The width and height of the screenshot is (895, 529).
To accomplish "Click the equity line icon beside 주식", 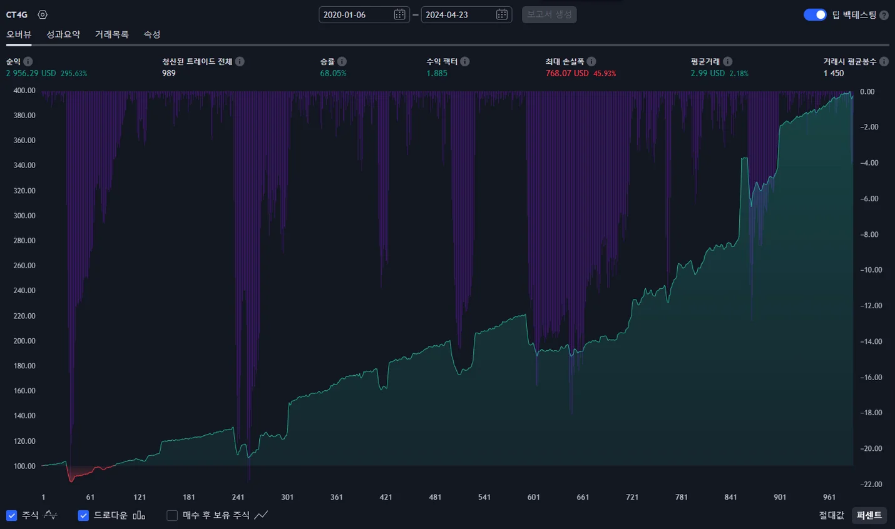I will pyautogui.click(x=51, y=515).
